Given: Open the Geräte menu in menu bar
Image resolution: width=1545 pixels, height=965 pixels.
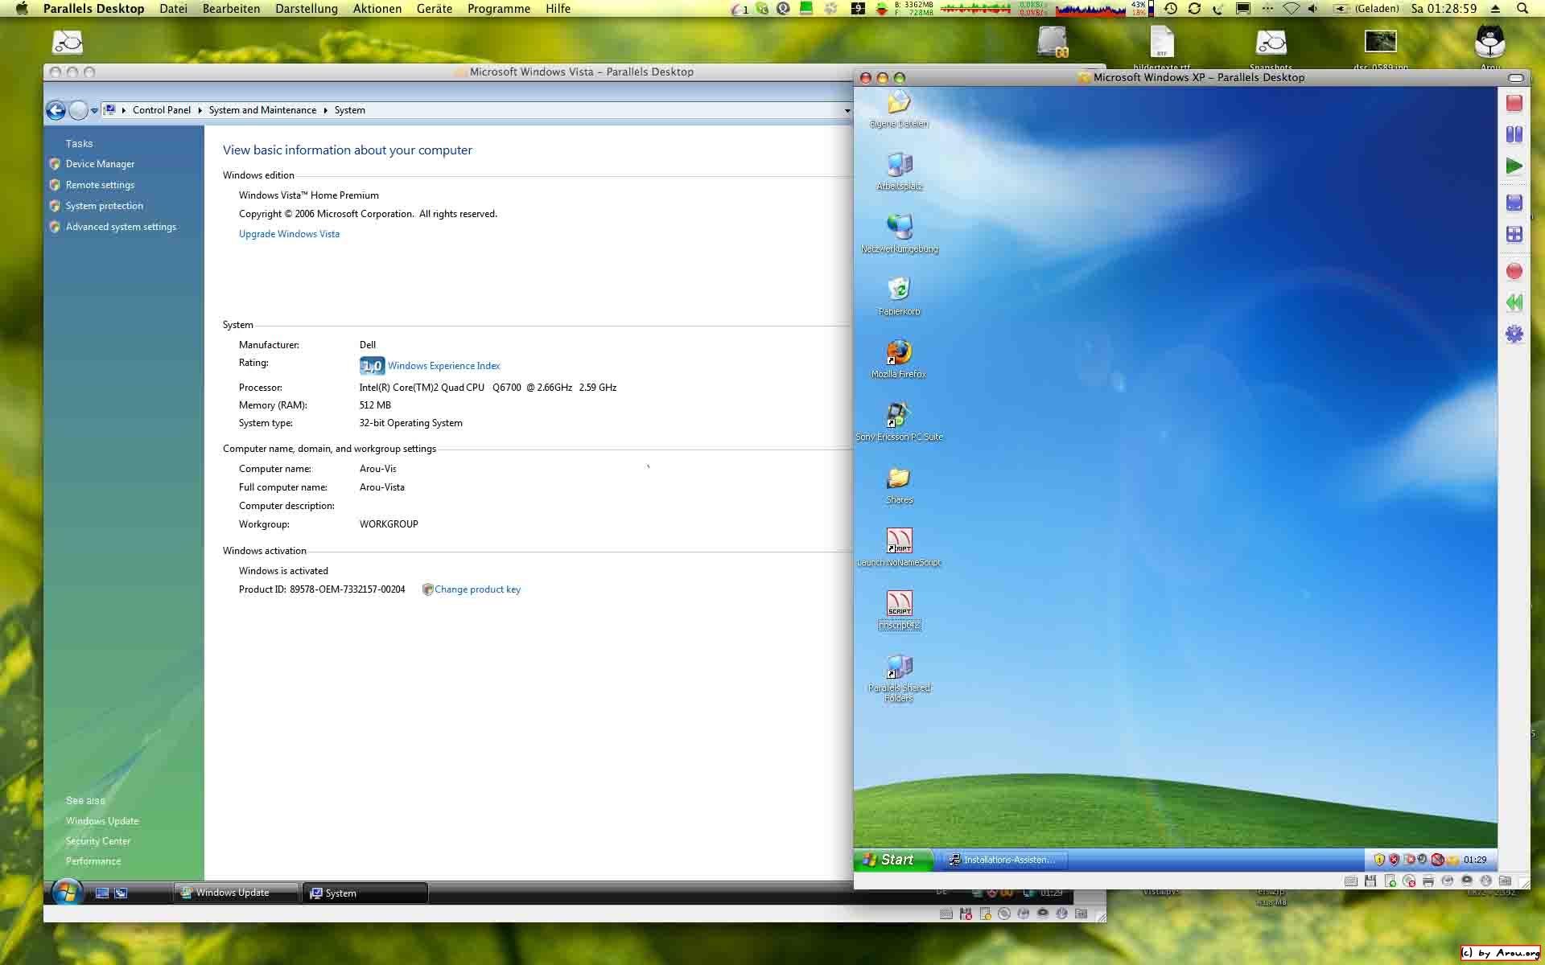Looking at the screenshot, I should click(434, 9).
